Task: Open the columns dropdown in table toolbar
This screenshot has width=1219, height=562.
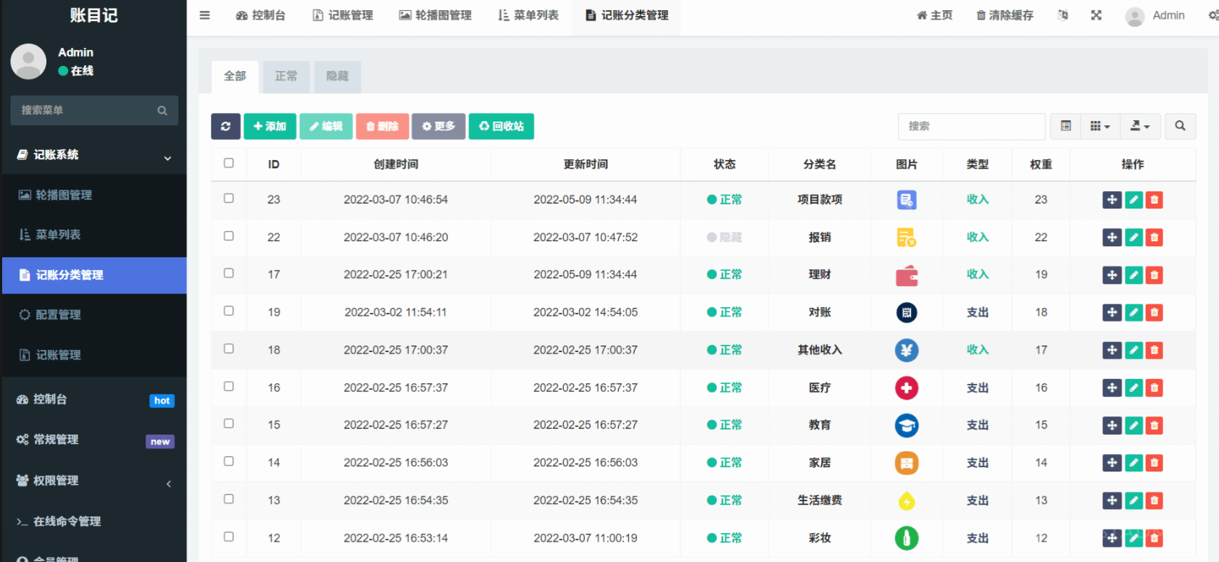Action: [x=1099, y=126]
